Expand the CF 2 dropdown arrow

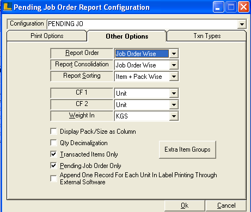pyautogui.click(x=174, y=105)
